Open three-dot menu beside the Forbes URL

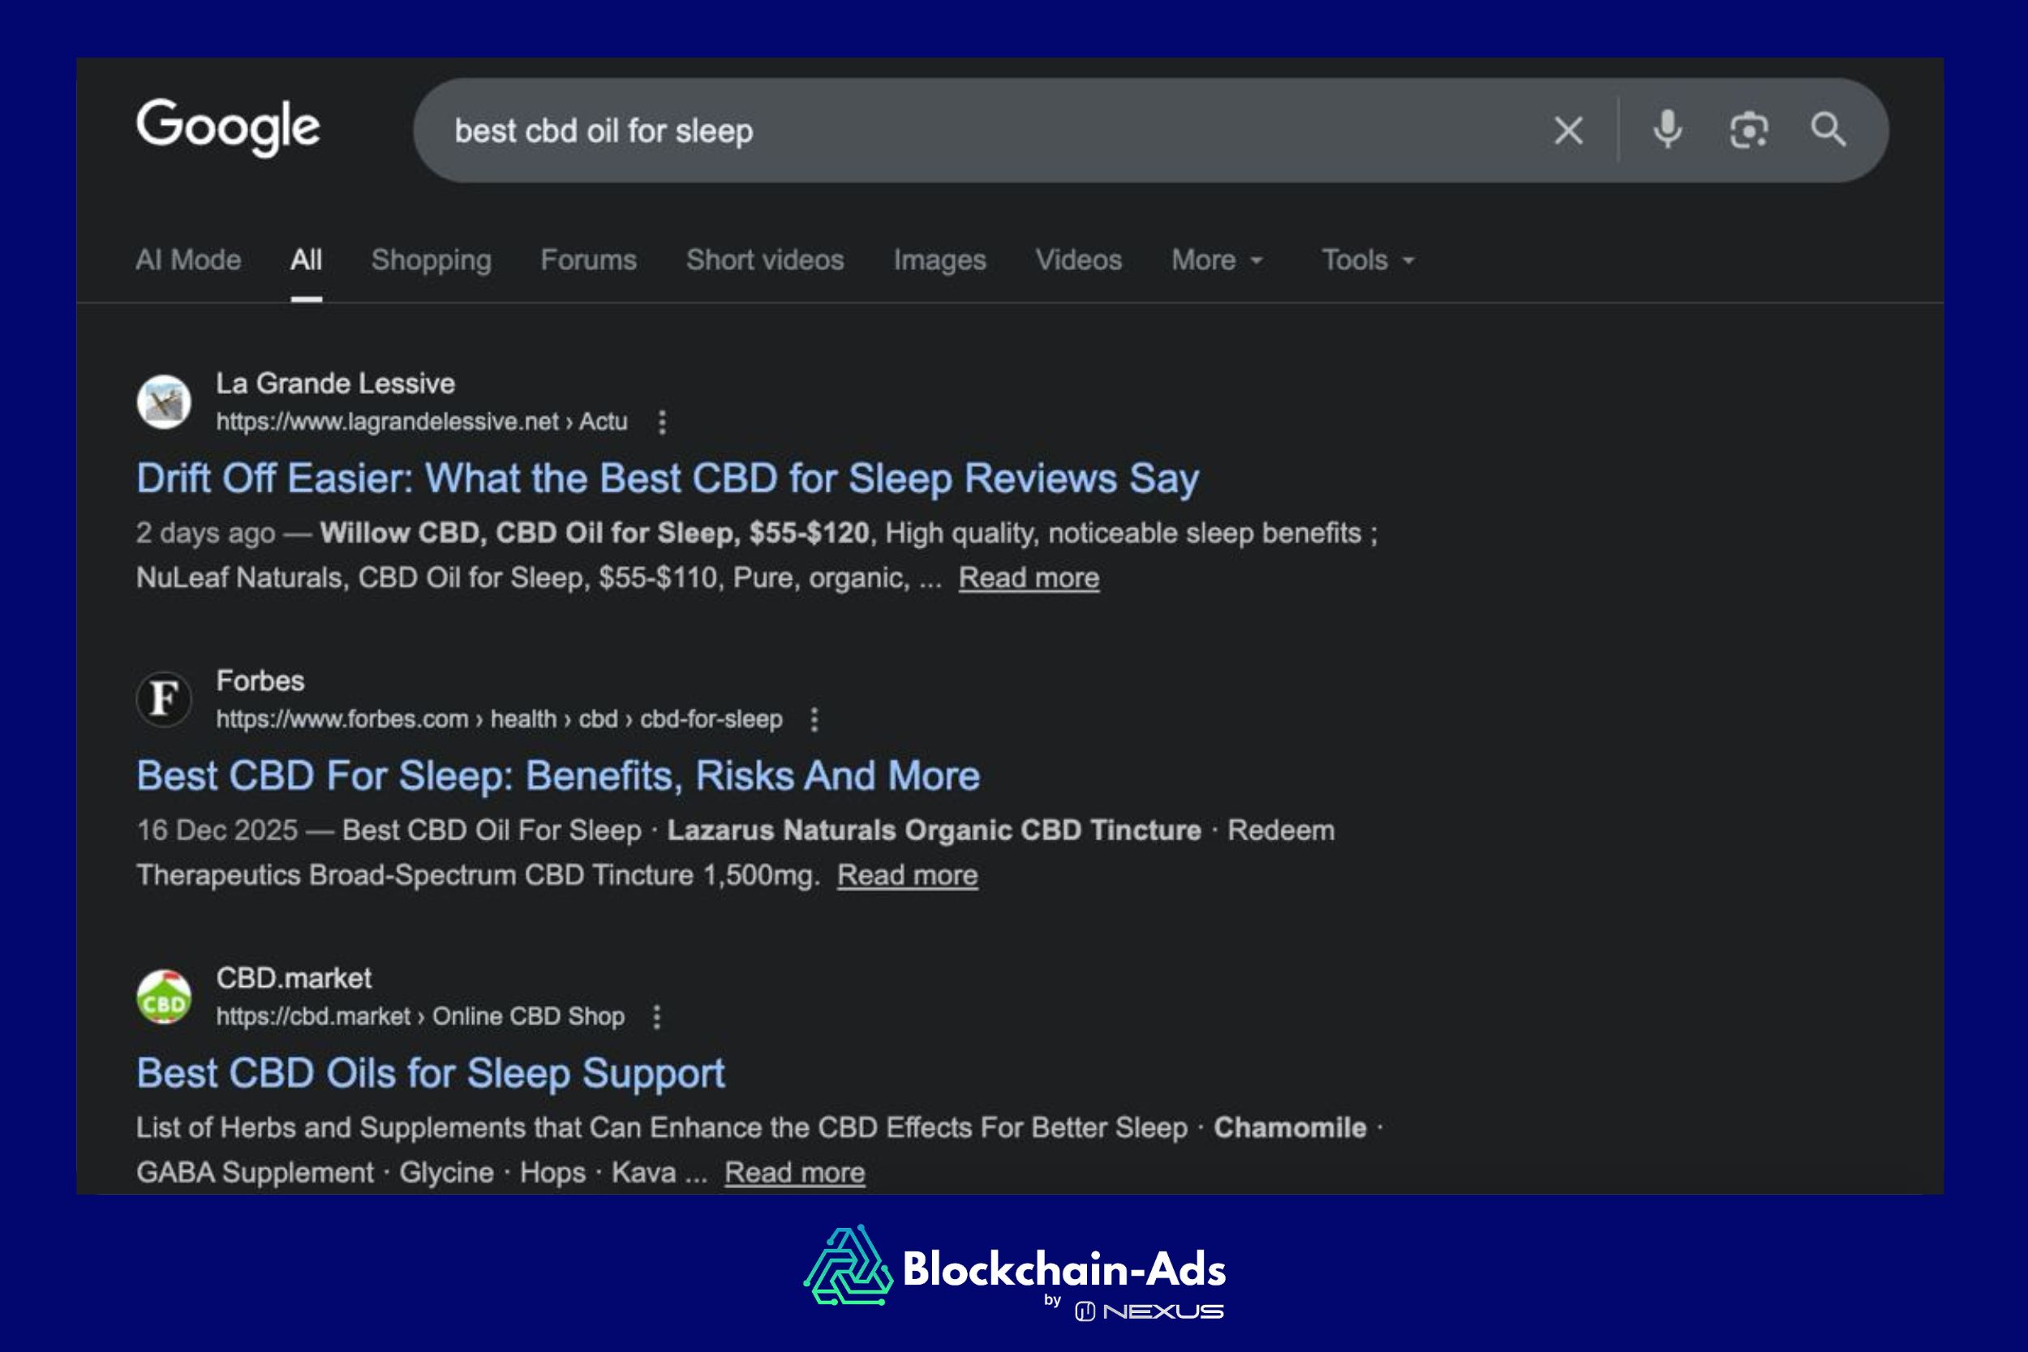pyautogui.click(x=814, y=720)
